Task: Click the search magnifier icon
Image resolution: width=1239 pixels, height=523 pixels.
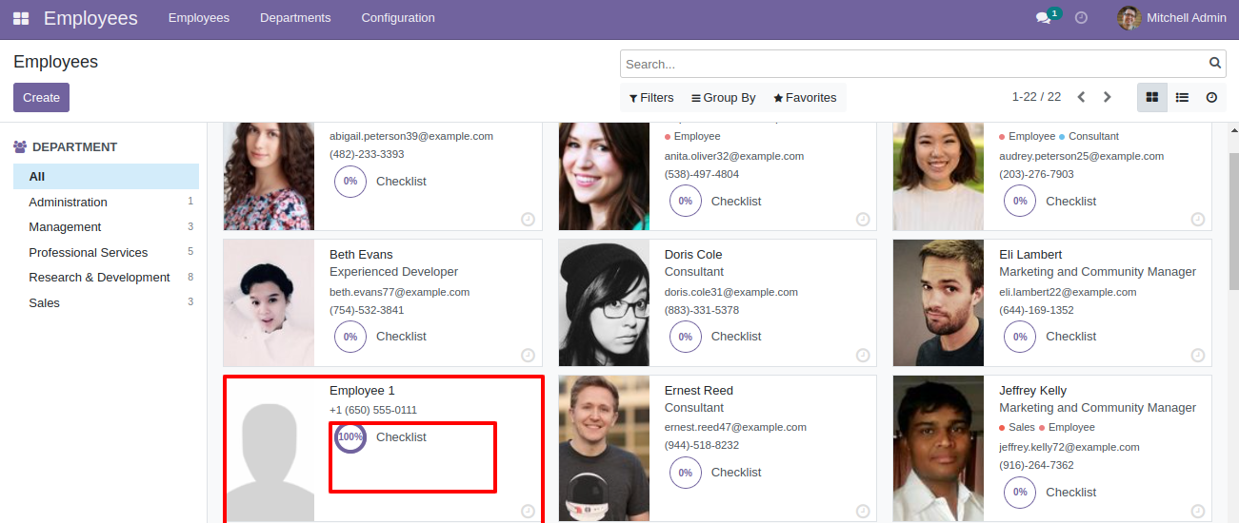Action: tap(1215, 64)
